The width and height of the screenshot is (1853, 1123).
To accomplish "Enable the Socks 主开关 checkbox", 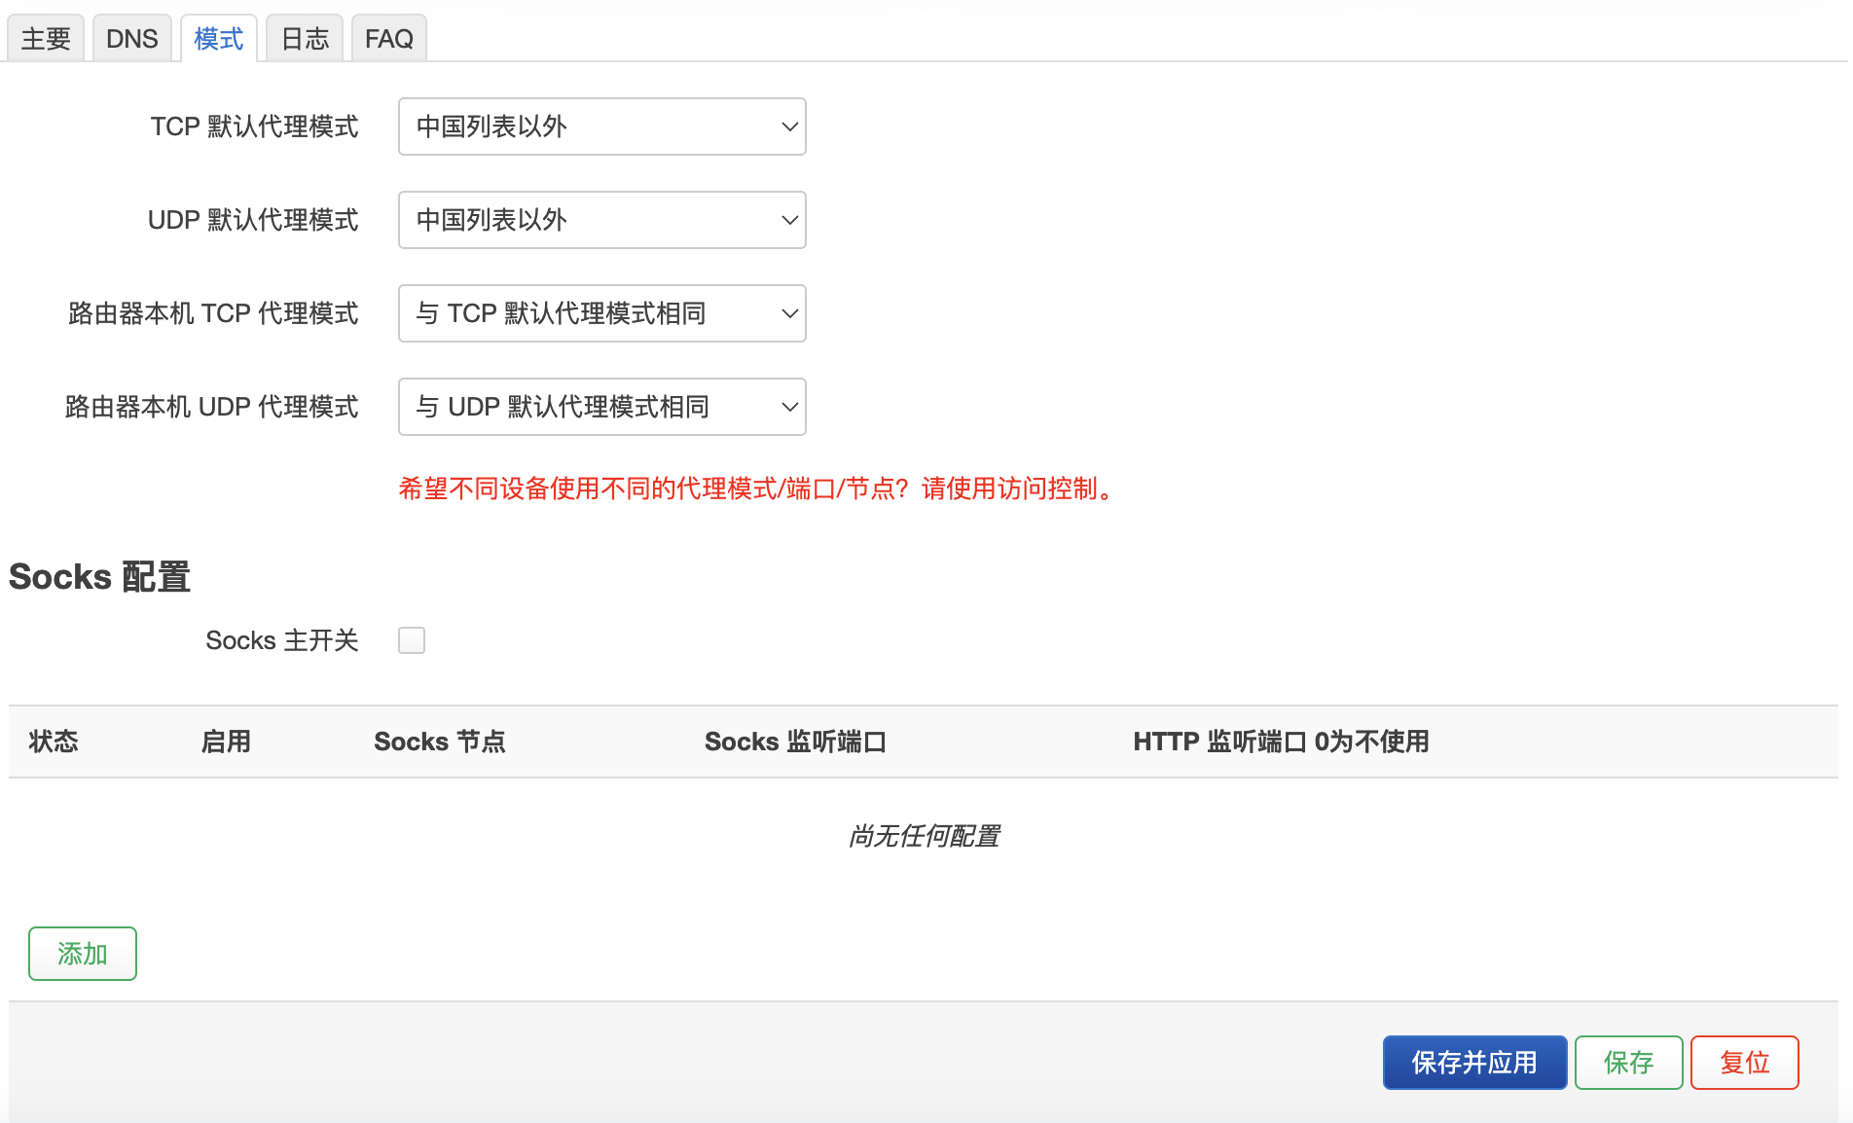I will click(412, 640).
